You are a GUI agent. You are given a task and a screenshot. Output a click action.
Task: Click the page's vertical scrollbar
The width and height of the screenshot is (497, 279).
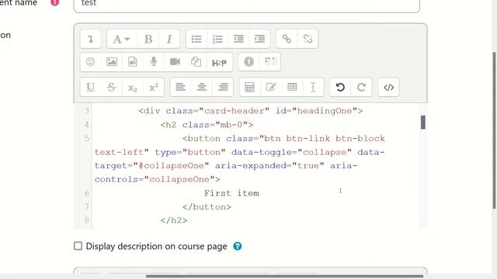tap(494, 130)
